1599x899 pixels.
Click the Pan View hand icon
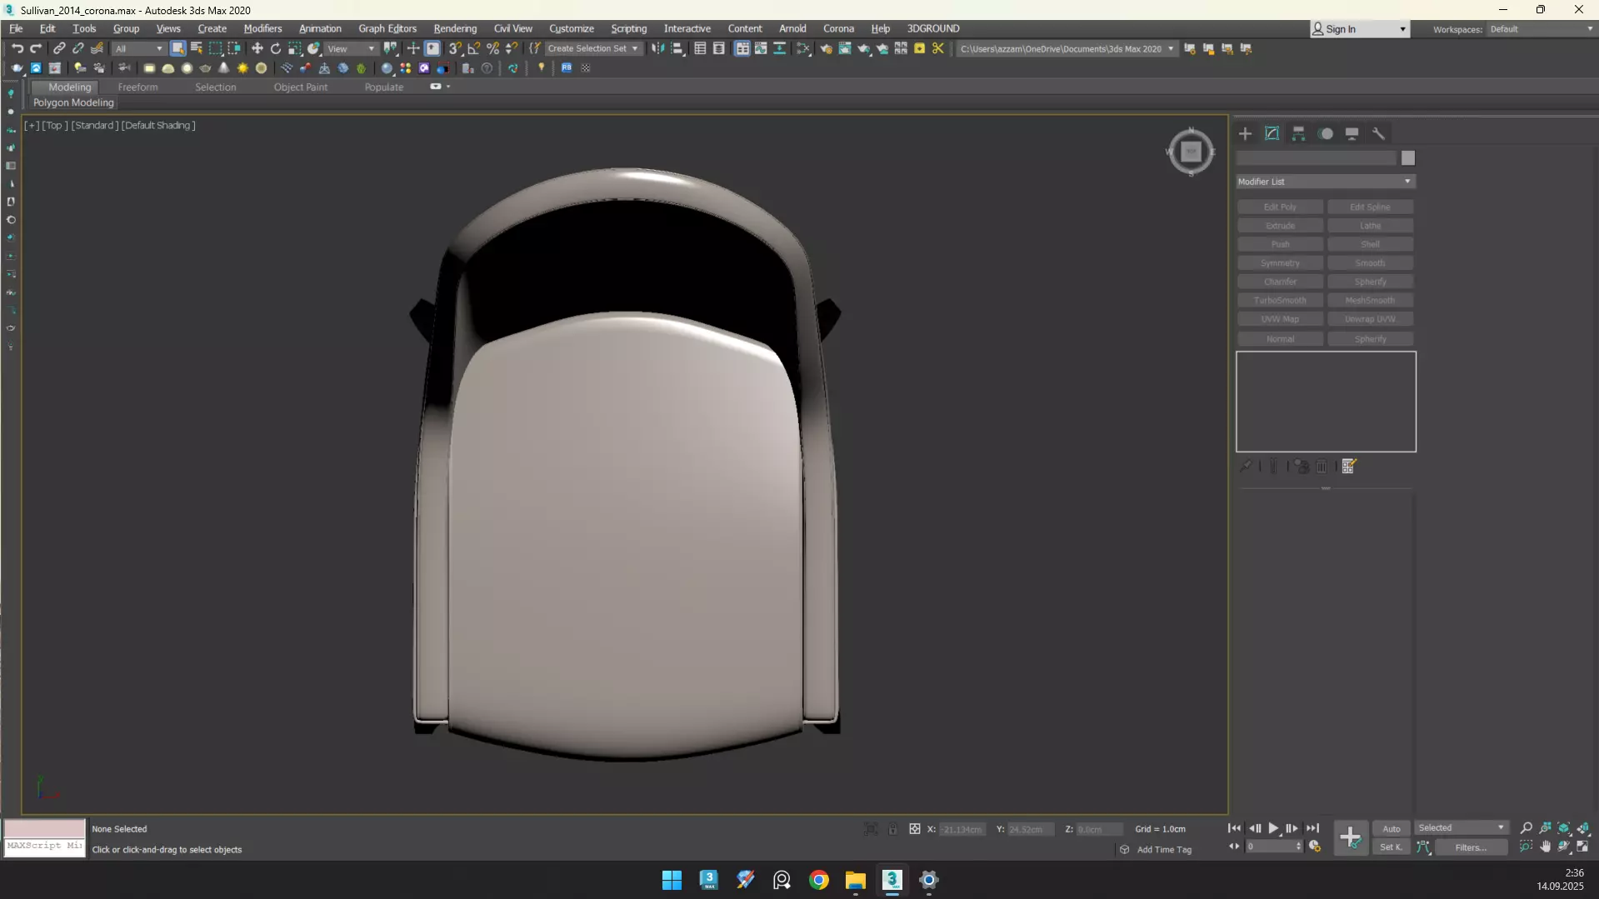coord(1545,847)
